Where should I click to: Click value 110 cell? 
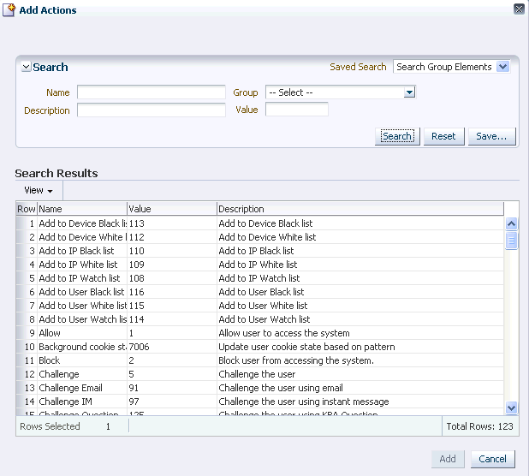[172, 251]
